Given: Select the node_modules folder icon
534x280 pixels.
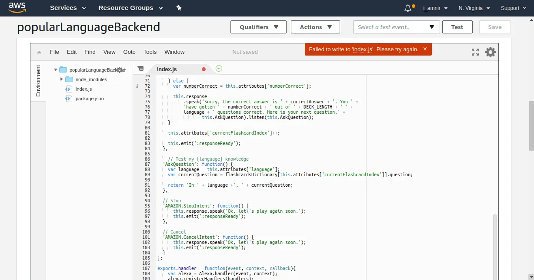Looking at the screenshot, I should [x=69, y=79].
